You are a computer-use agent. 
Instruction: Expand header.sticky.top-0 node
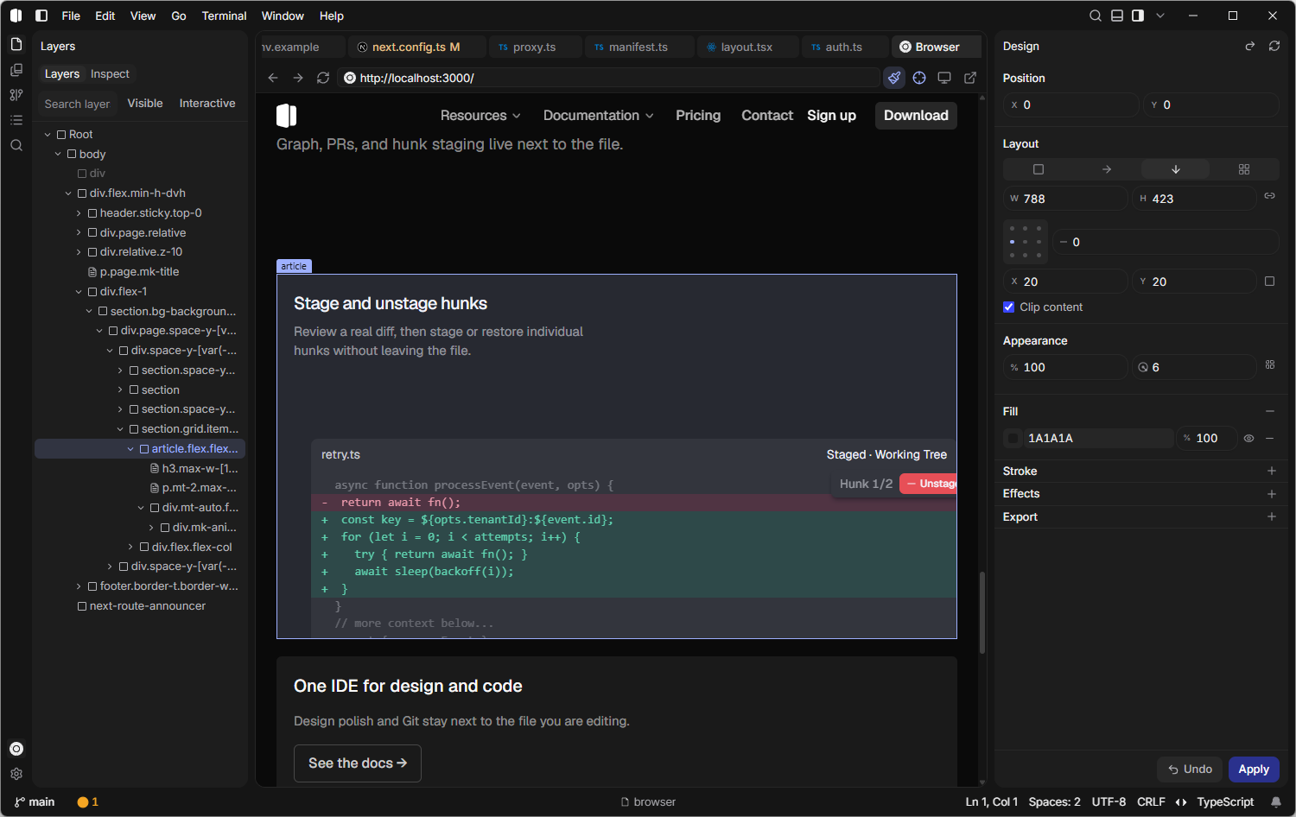(x=79, y=212)
